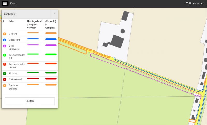Click the Label column header
The image size is (207, 125).
12,21
